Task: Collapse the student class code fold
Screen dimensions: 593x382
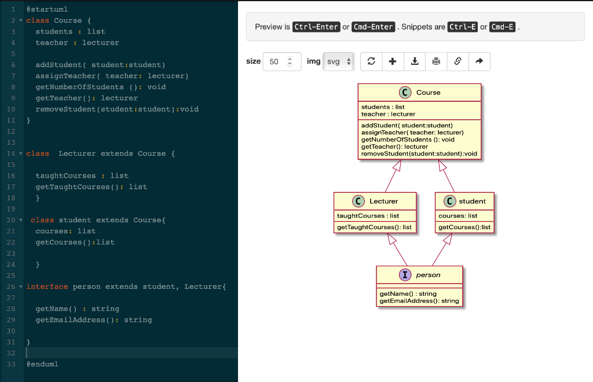Action: point(19,220)
